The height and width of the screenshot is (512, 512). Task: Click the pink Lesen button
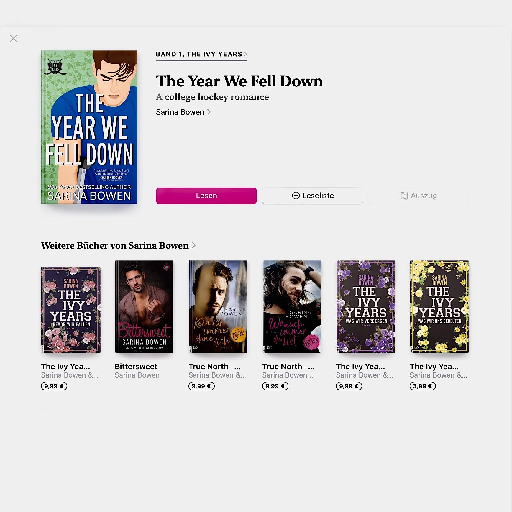(206, 196)
